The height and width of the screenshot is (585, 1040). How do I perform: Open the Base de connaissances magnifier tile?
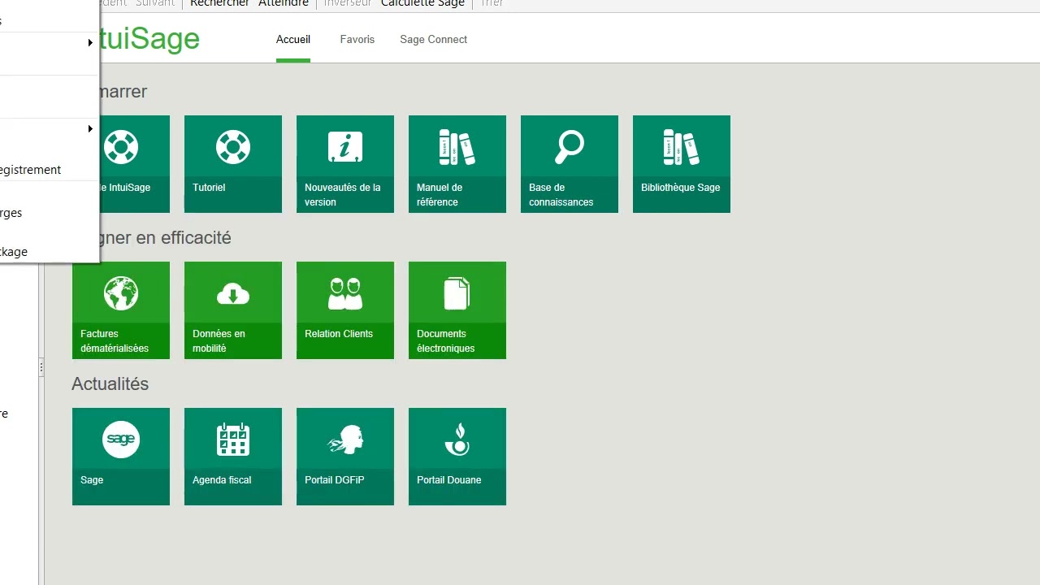click(x=570, y=164)
